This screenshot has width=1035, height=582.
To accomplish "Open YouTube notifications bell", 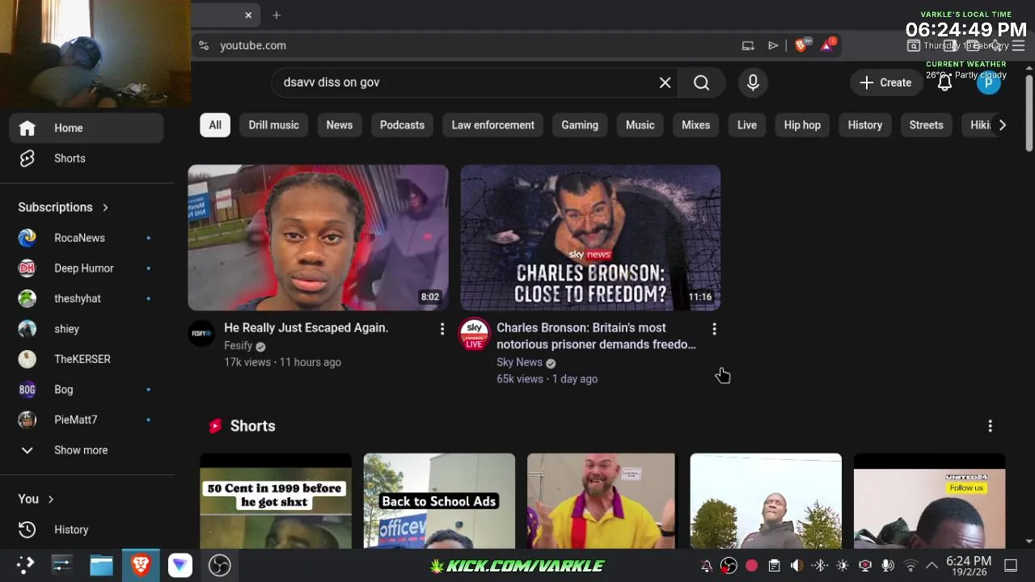I will 944,82.
